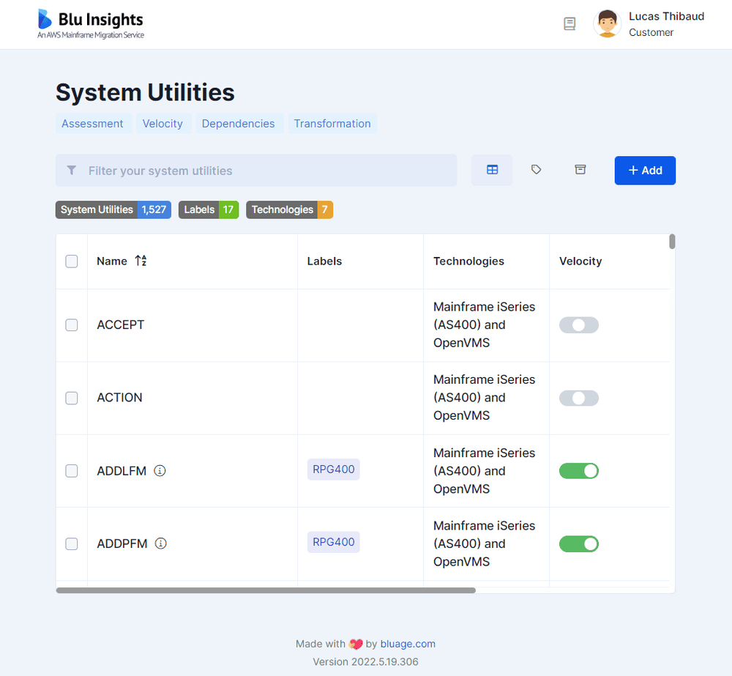Disable Velocity for the ADDLFM utility
Screen dimensions: 732x676
578,470
